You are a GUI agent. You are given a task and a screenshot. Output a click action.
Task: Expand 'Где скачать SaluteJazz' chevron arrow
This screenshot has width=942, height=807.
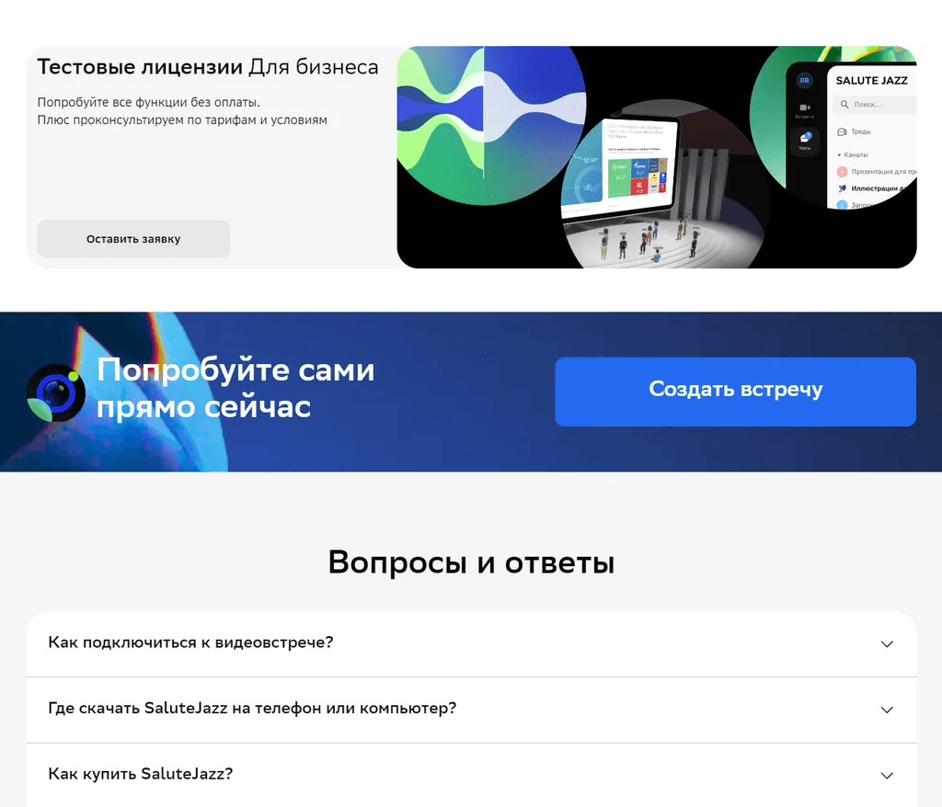887,710
